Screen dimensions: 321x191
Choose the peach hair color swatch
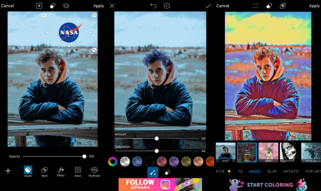click(199, 161)
